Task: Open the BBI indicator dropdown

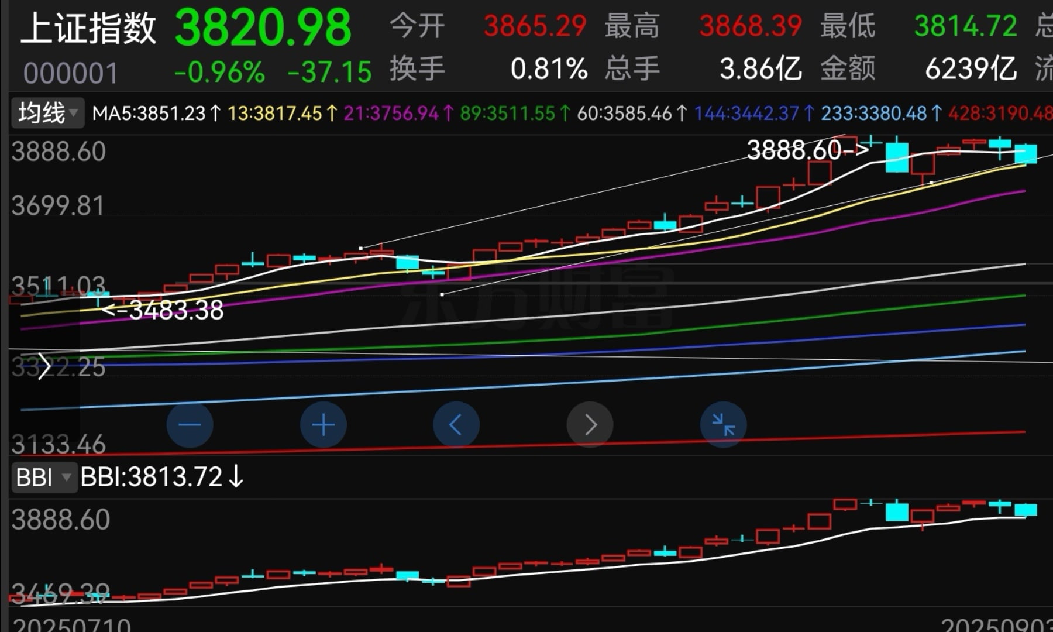Action: pyautogui.click(x=44, y=477)
